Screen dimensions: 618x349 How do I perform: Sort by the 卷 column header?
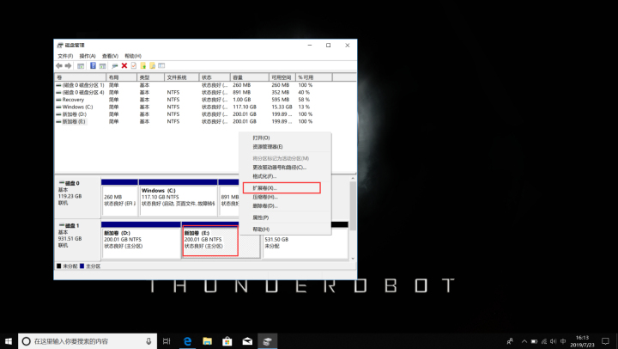(81, 77)
